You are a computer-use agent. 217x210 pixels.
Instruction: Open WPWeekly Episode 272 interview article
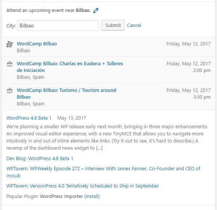(x=103, y=172)
